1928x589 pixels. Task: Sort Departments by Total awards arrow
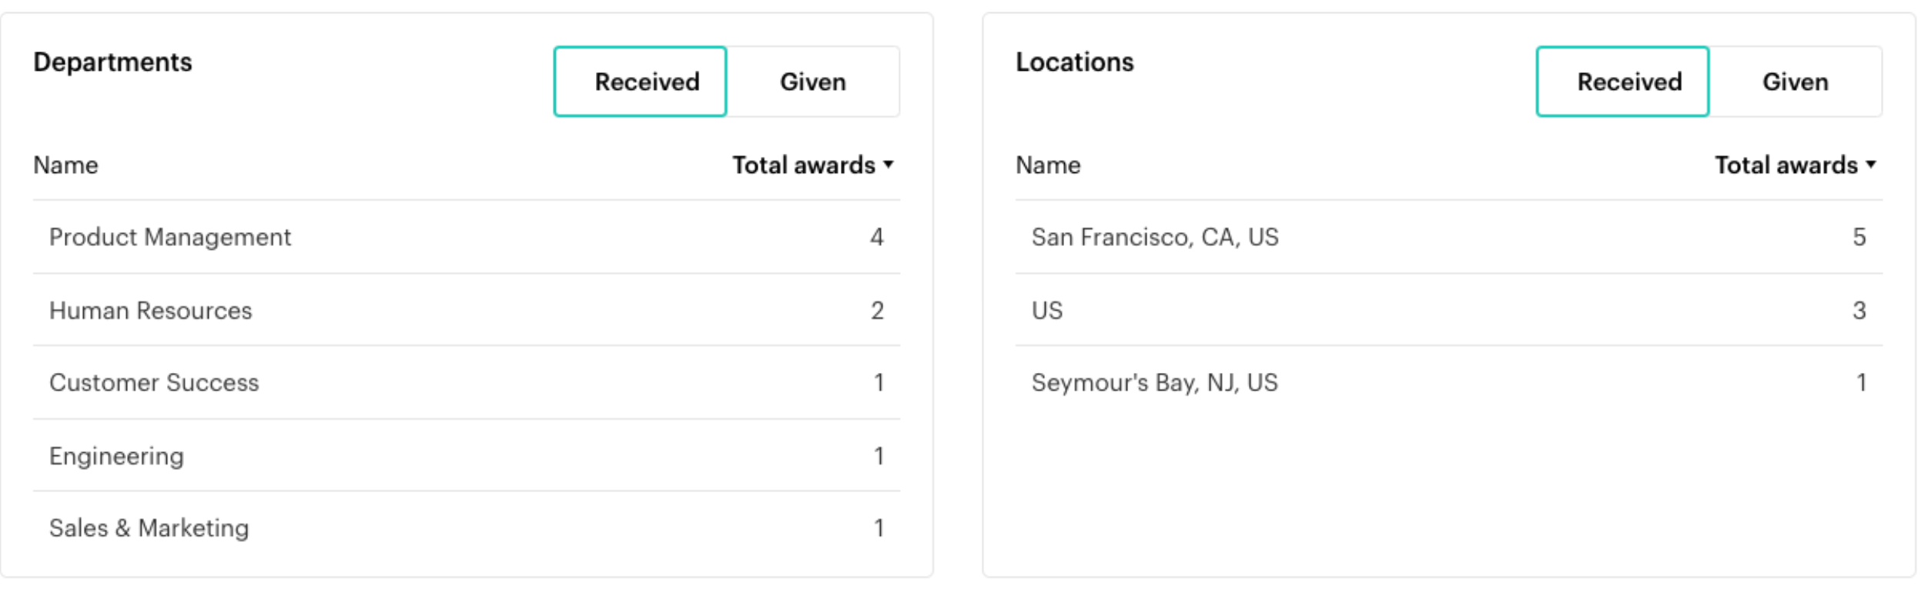tap(889, 165)
